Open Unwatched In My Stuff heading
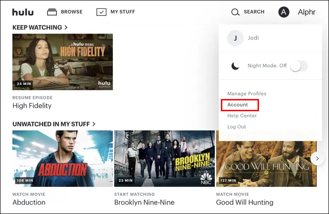 [x=51, y=124]
